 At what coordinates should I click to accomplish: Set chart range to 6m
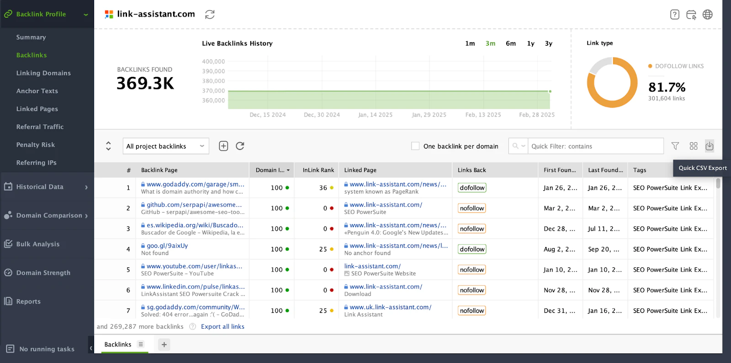511,43
